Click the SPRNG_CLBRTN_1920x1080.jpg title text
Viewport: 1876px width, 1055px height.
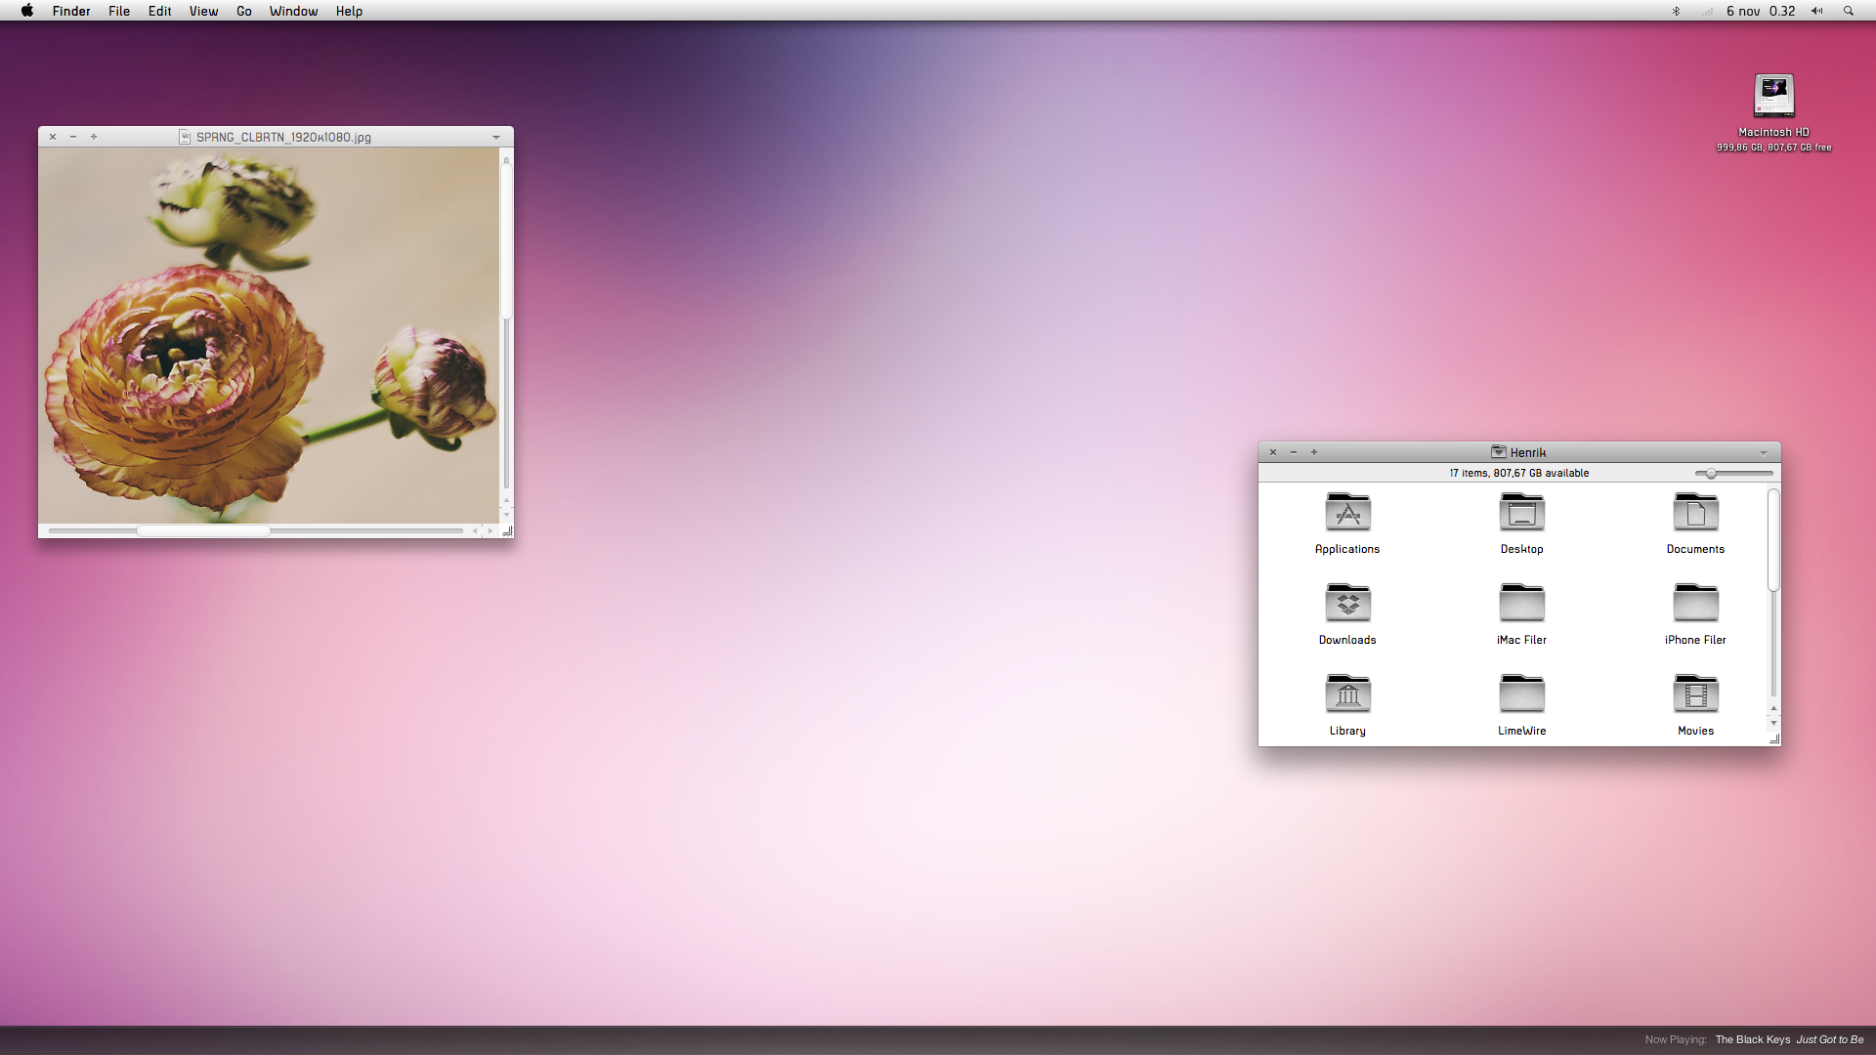pos(283,138)
